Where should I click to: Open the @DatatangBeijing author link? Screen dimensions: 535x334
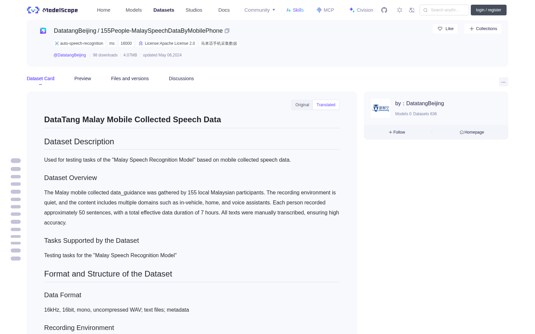[x=70, y=55]
